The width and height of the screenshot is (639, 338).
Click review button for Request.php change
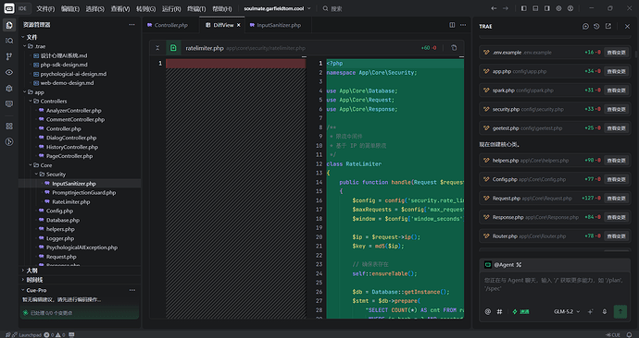[616, 199]
